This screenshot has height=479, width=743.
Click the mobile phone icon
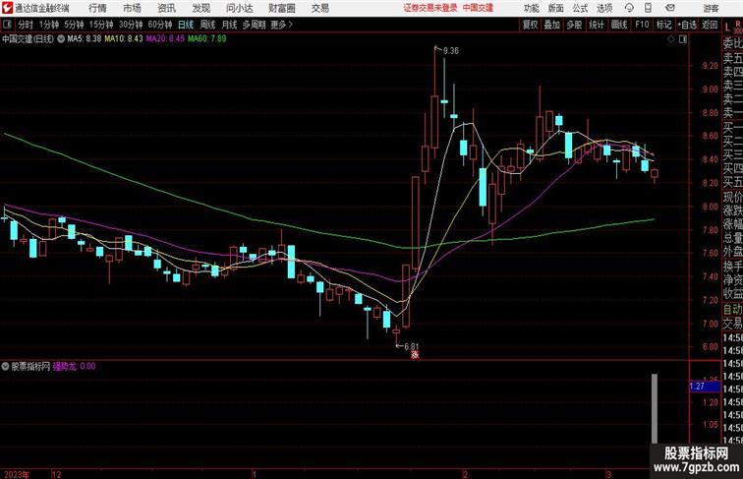pyautogui.click(x=649, y=8)
